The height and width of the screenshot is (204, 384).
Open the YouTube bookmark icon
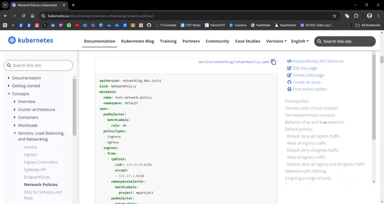77,25
